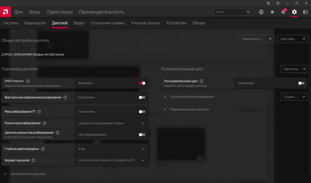311x183 pixels.
Task: Click the Поиск search field
Action: (x=230, y=12)
